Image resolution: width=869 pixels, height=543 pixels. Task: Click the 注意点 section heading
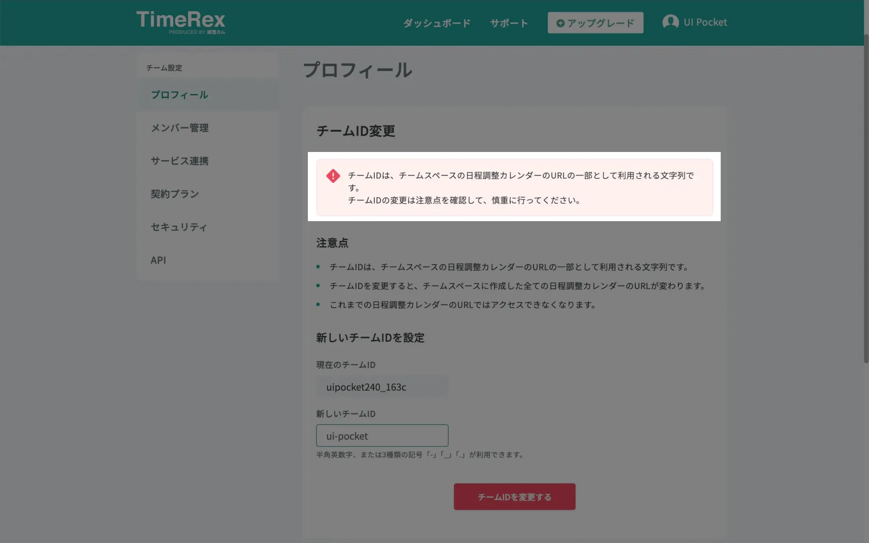point(332,243)
